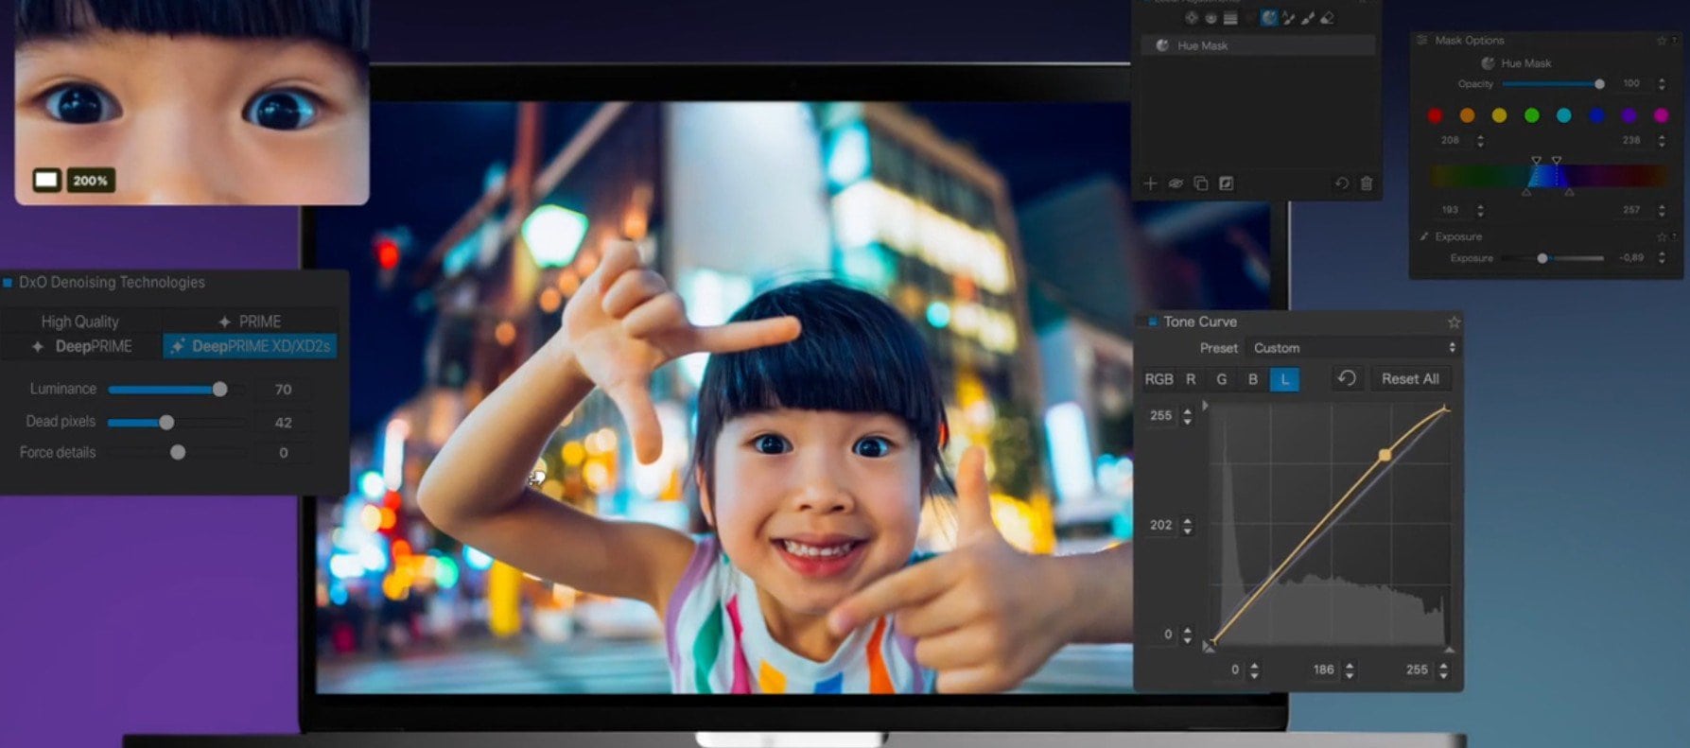Select the Brush tool in Local Adjustments
The width and height of the screenshot is (1690, 748).
click(x=1308, y=18)
